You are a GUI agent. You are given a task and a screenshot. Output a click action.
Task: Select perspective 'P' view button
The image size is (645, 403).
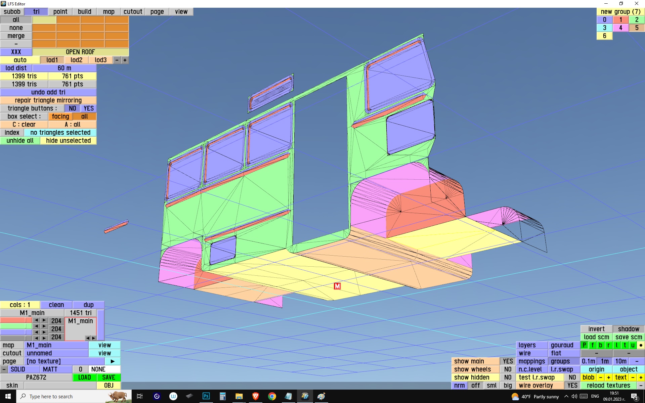pos(584,345)
